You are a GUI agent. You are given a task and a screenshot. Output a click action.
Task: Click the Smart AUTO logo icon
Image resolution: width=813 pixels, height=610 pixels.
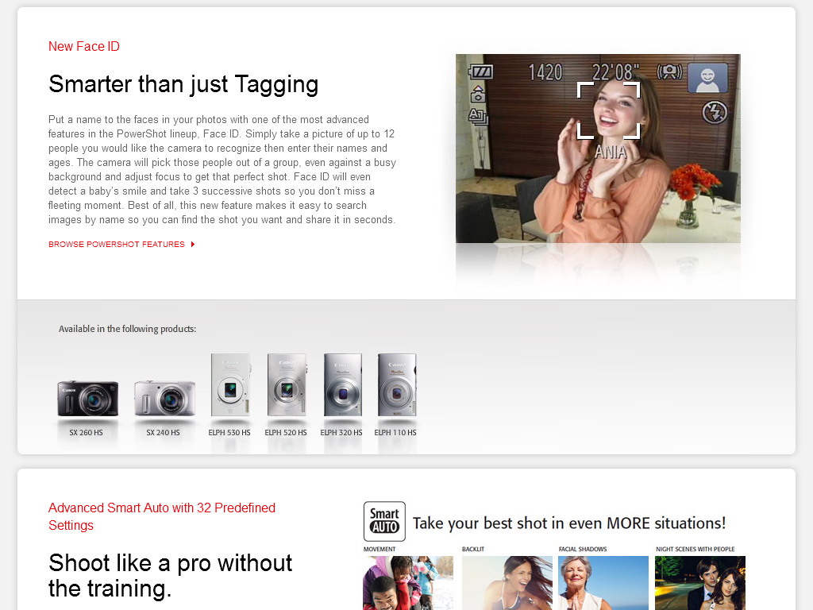(384, 521)
